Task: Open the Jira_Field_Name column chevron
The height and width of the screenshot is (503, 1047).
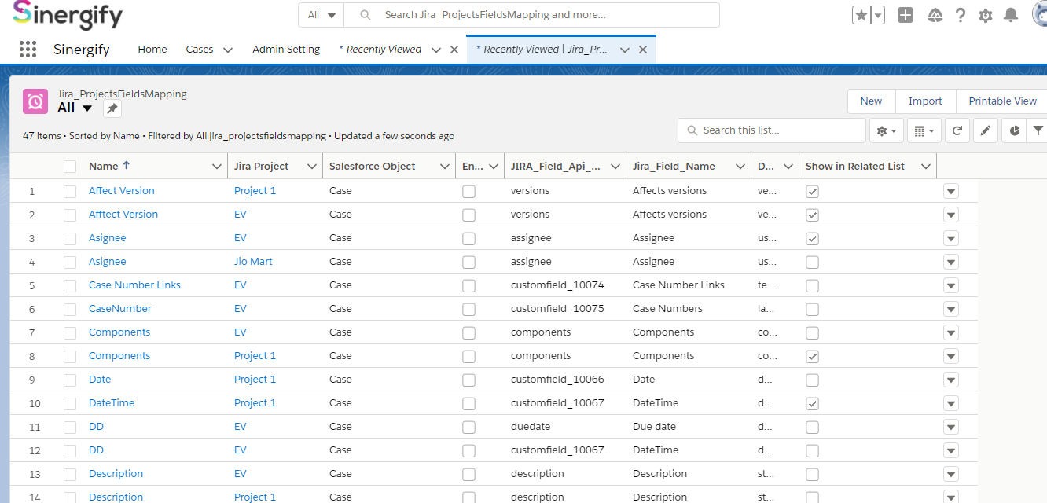Action: (x=740, y=167)
